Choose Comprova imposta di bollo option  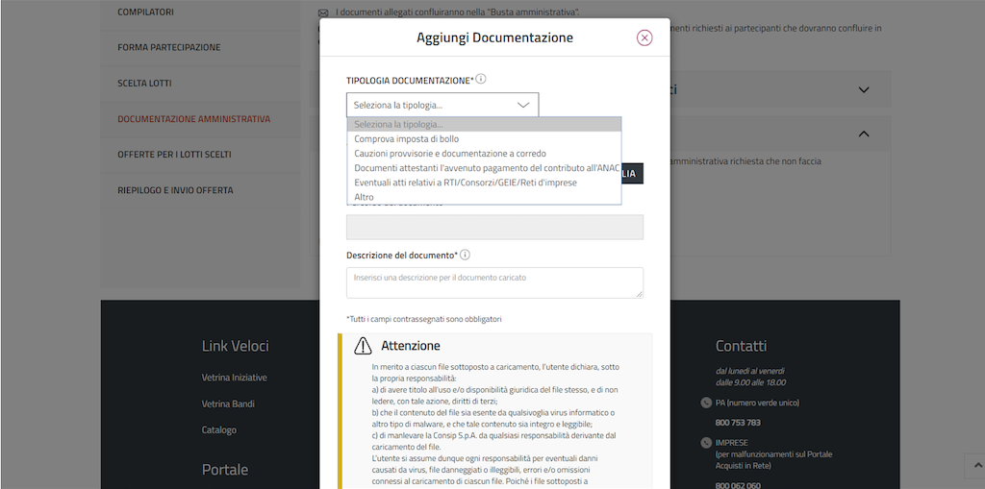pos(406,139)
